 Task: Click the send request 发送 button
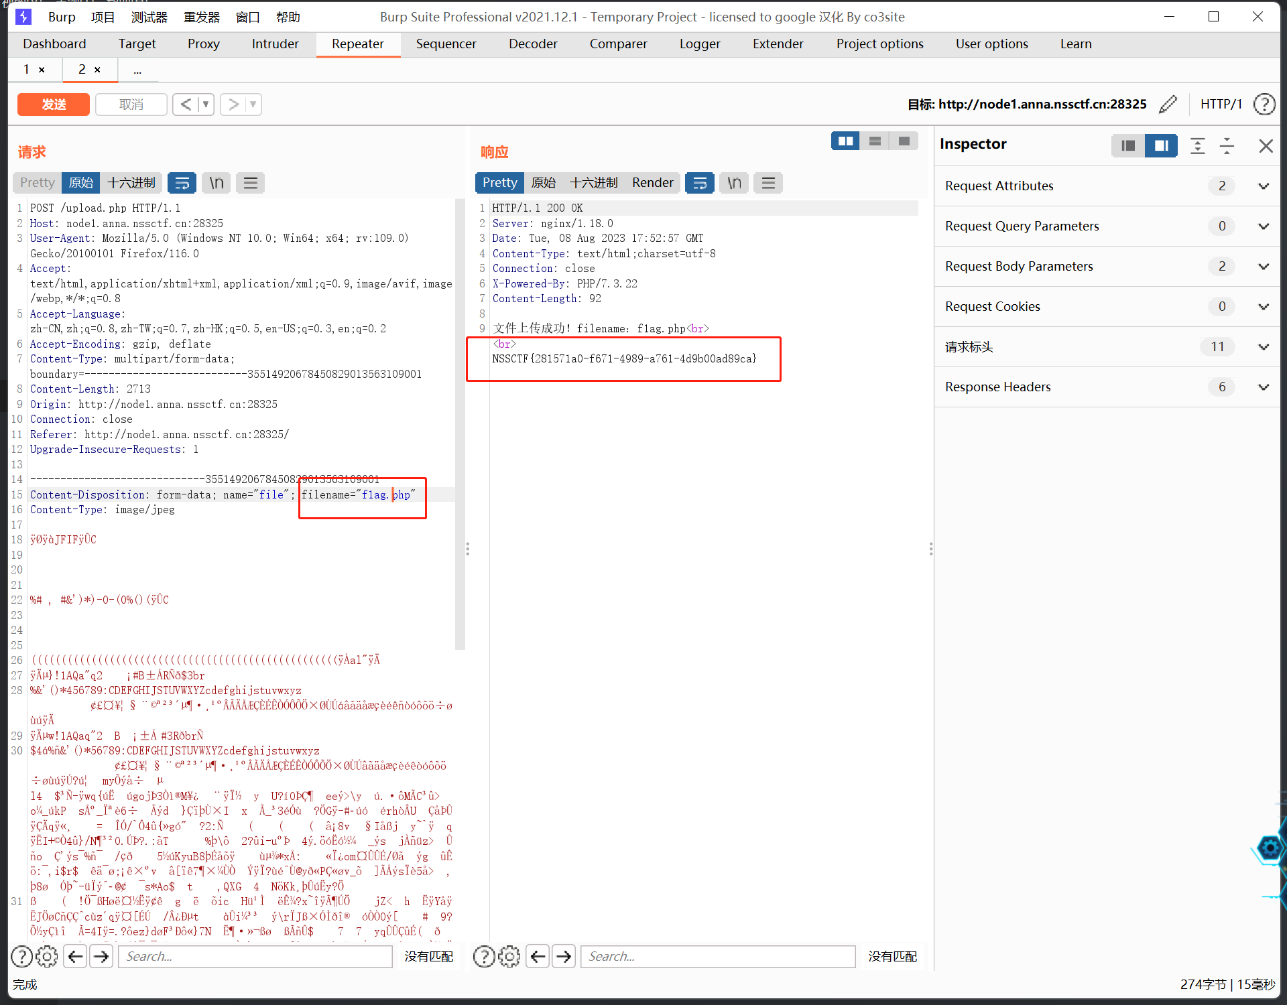[54, 103]
